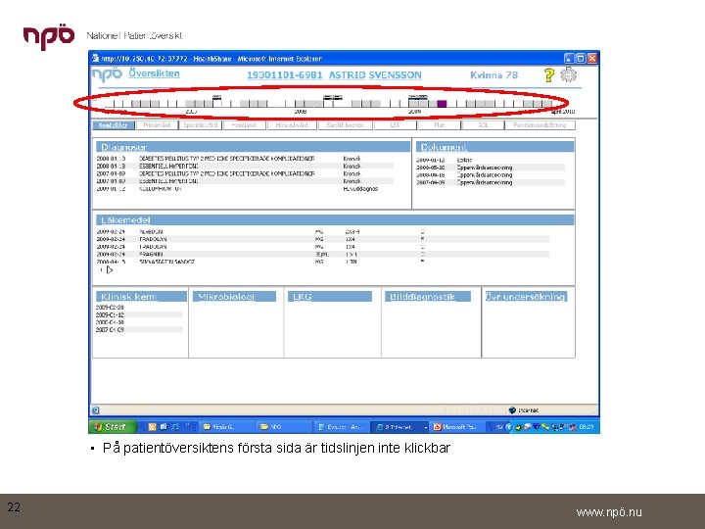Launch Internet Explorer from quick launch
Viewport: 705px width, 529px height.
[175, 426]
